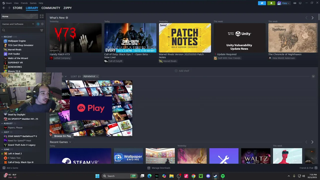Open SteamVR tile in Recent Games
This screenshot has width=320, height=180.
80,156
